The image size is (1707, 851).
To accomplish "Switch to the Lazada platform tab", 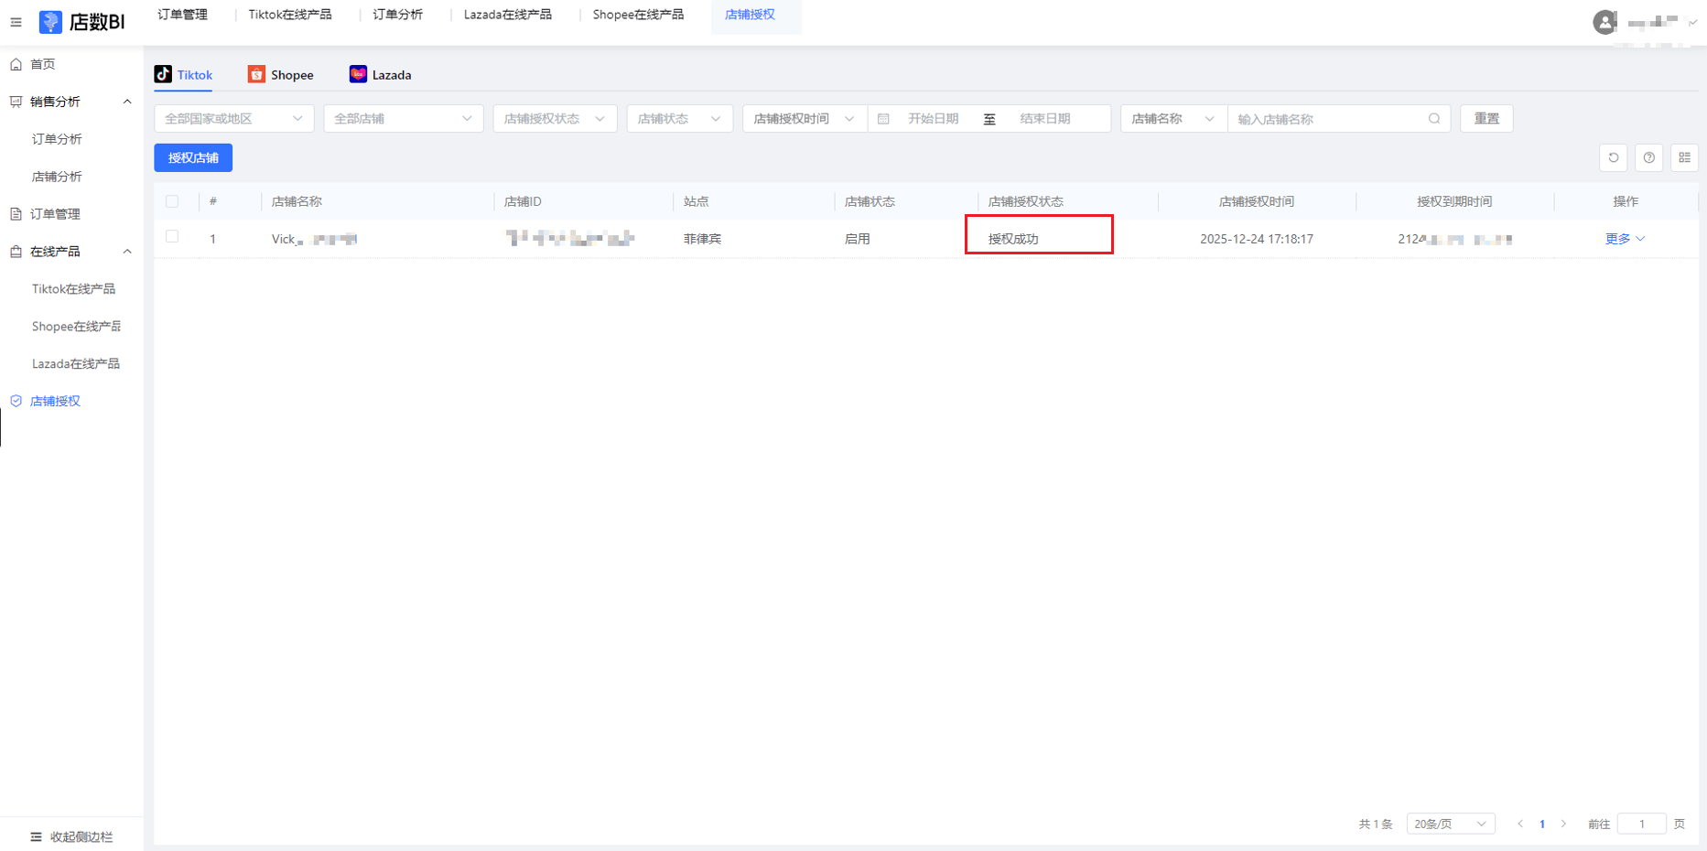I will (380, 75).
